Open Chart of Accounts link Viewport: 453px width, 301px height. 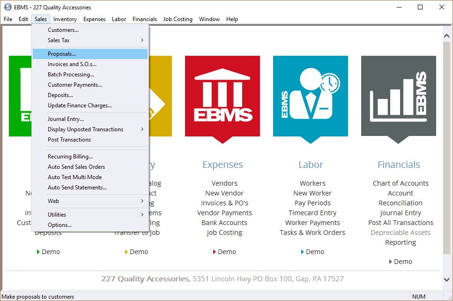401,183
